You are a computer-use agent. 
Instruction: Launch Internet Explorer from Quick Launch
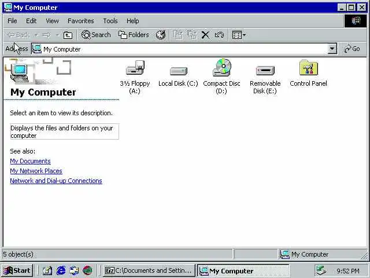click(x=61, y=270)
